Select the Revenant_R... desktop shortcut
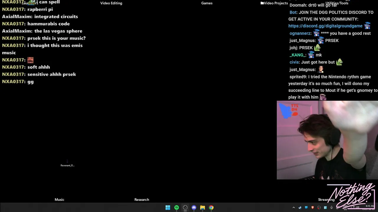Screen dimensions: 378x212 pos(67,163)
